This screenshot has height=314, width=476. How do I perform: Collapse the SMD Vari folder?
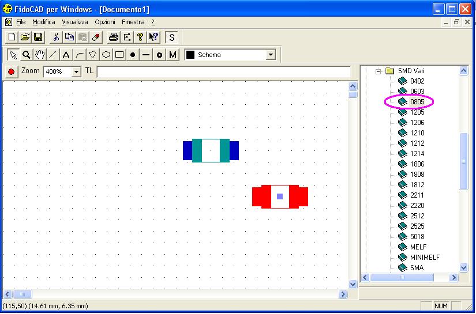tap(378, 72)
